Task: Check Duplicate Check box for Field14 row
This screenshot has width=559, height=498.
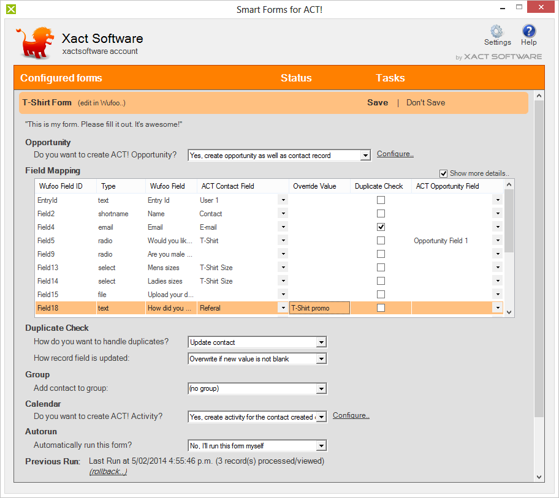Action: 381,281
